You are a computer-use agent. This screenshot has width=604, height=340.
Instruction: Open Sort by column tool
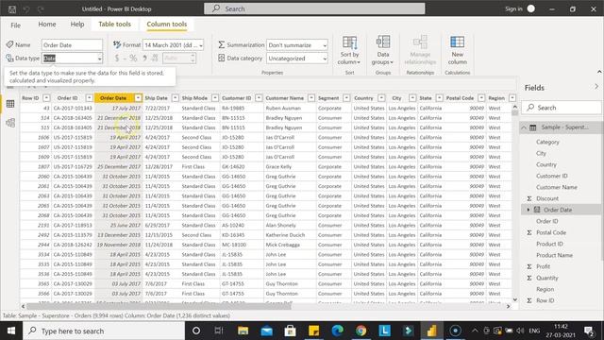point(350,50)
